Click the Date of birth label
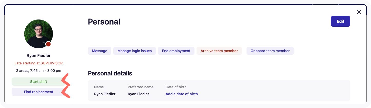This screenshot has width=371, height=108. tap(176, 87)
